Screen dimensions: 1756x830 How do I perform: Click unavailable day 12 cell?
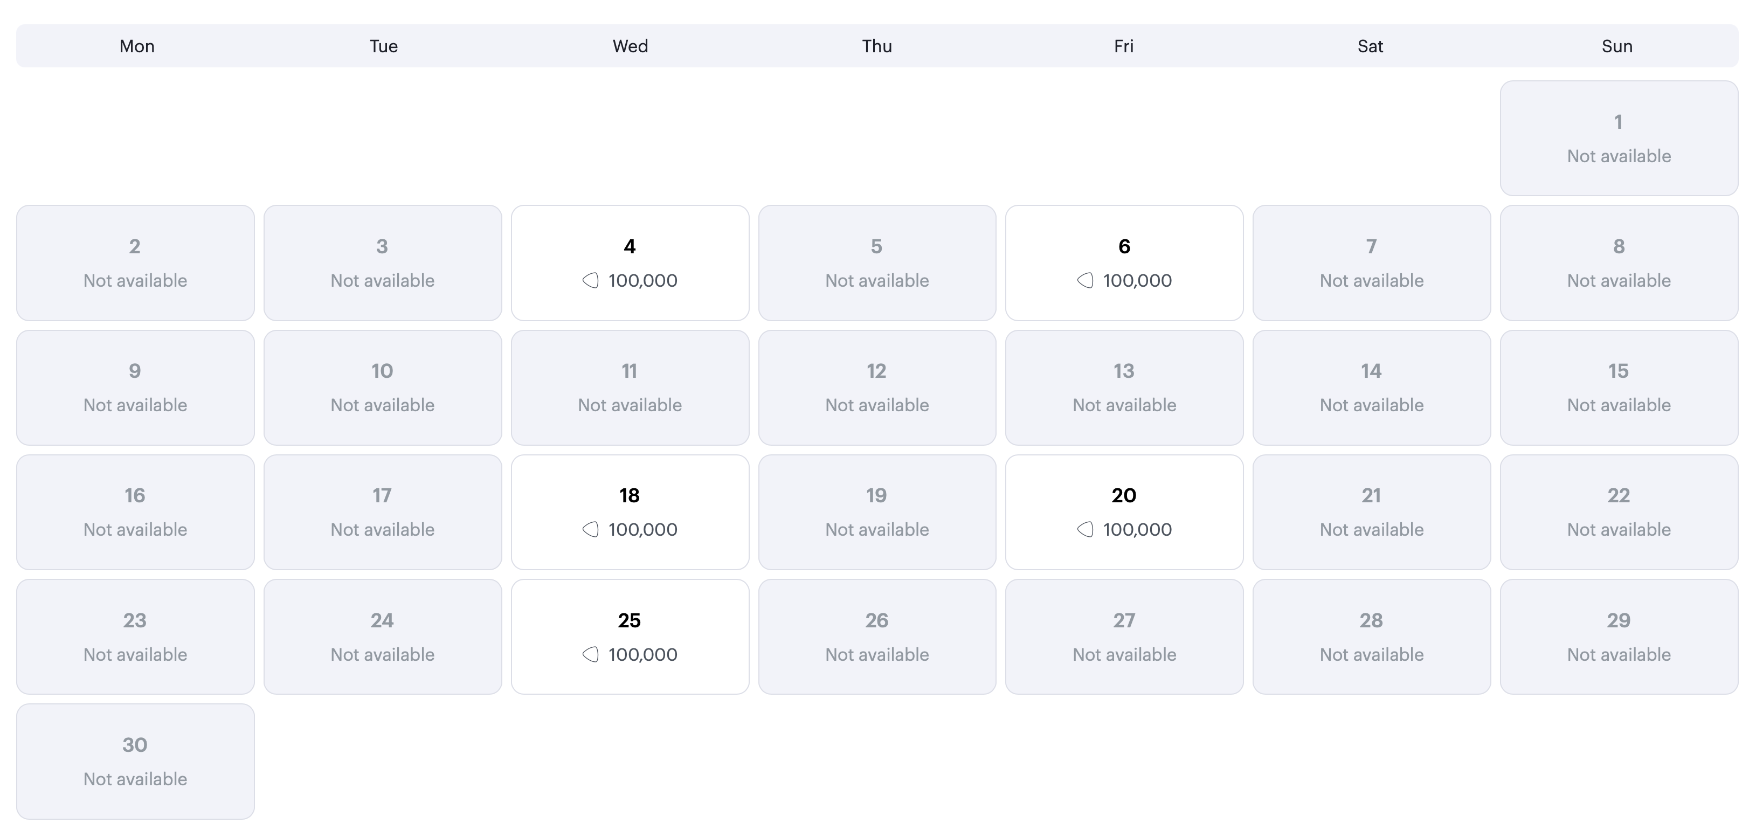point(876,388)
